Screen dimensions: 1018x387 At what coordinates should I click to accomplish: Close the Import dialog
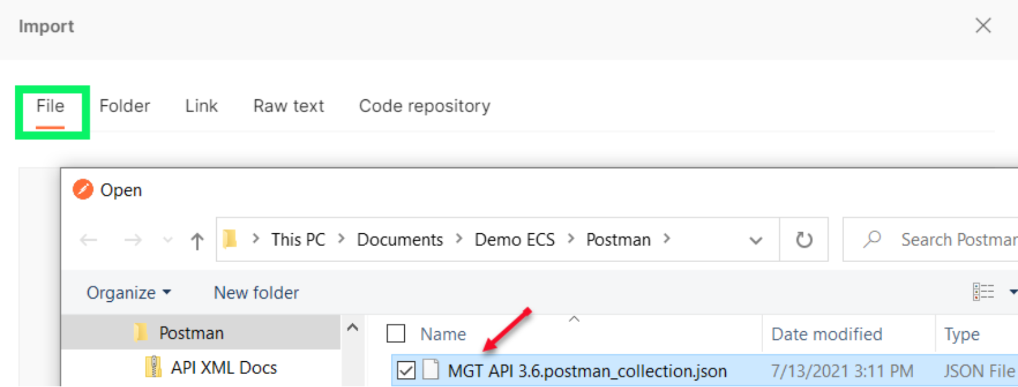click(983, 26)
